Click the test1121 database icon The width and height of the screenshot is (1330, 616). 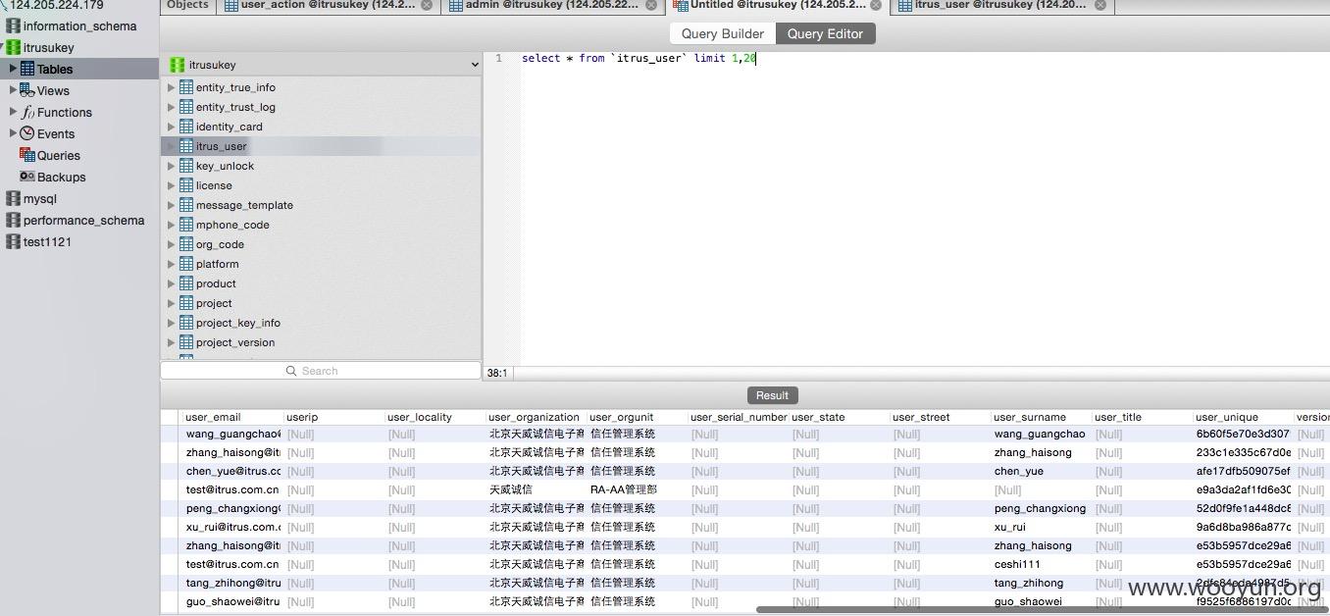[x=13, y=241]
